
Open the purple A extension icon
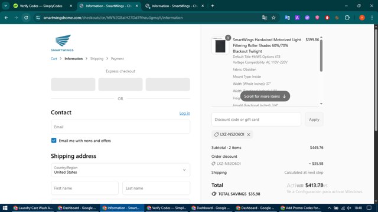coord(297,18)
